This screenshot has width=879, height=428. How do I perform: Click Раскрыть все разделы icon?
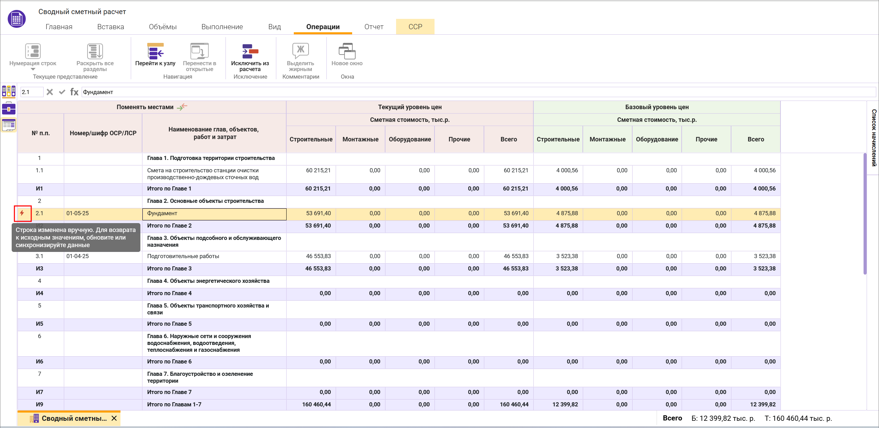[x=95, y=51]
